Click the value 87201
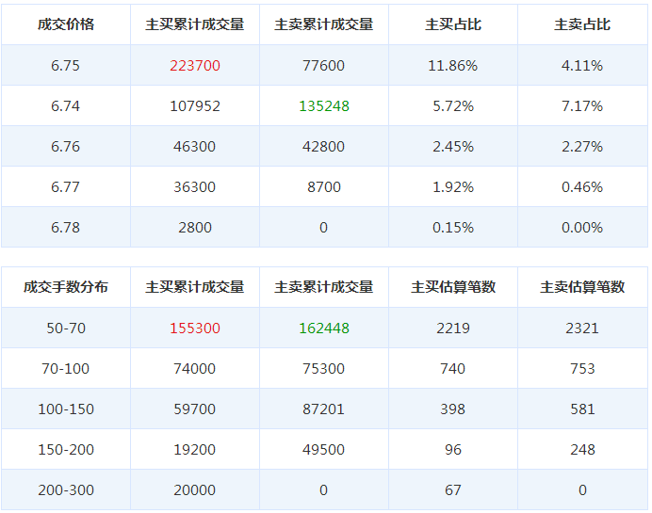Image resolution: width=652 pixels, height=513 pixels. click(323, 409)
